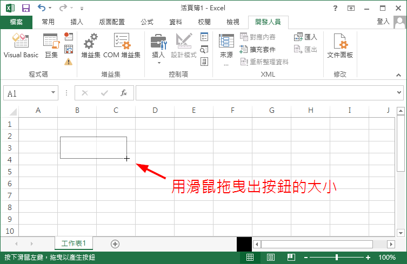Open customize quick access toolbar dropdown
The height and width of the screenshot is (264, 407).
(82, 9)
